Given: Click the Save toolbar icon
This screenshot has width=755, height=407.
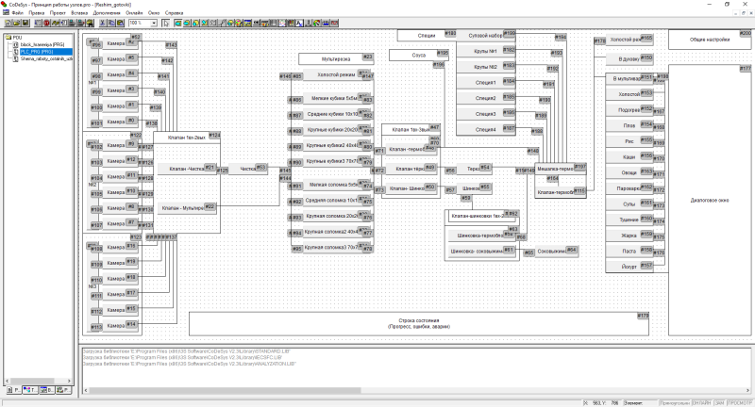Looking at the screenshot, I should (25, 22).
